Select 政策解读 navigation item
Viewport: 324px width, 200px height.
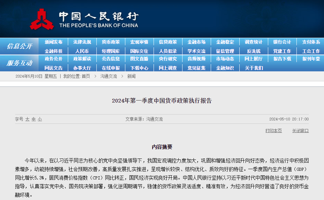click(82, 59)
